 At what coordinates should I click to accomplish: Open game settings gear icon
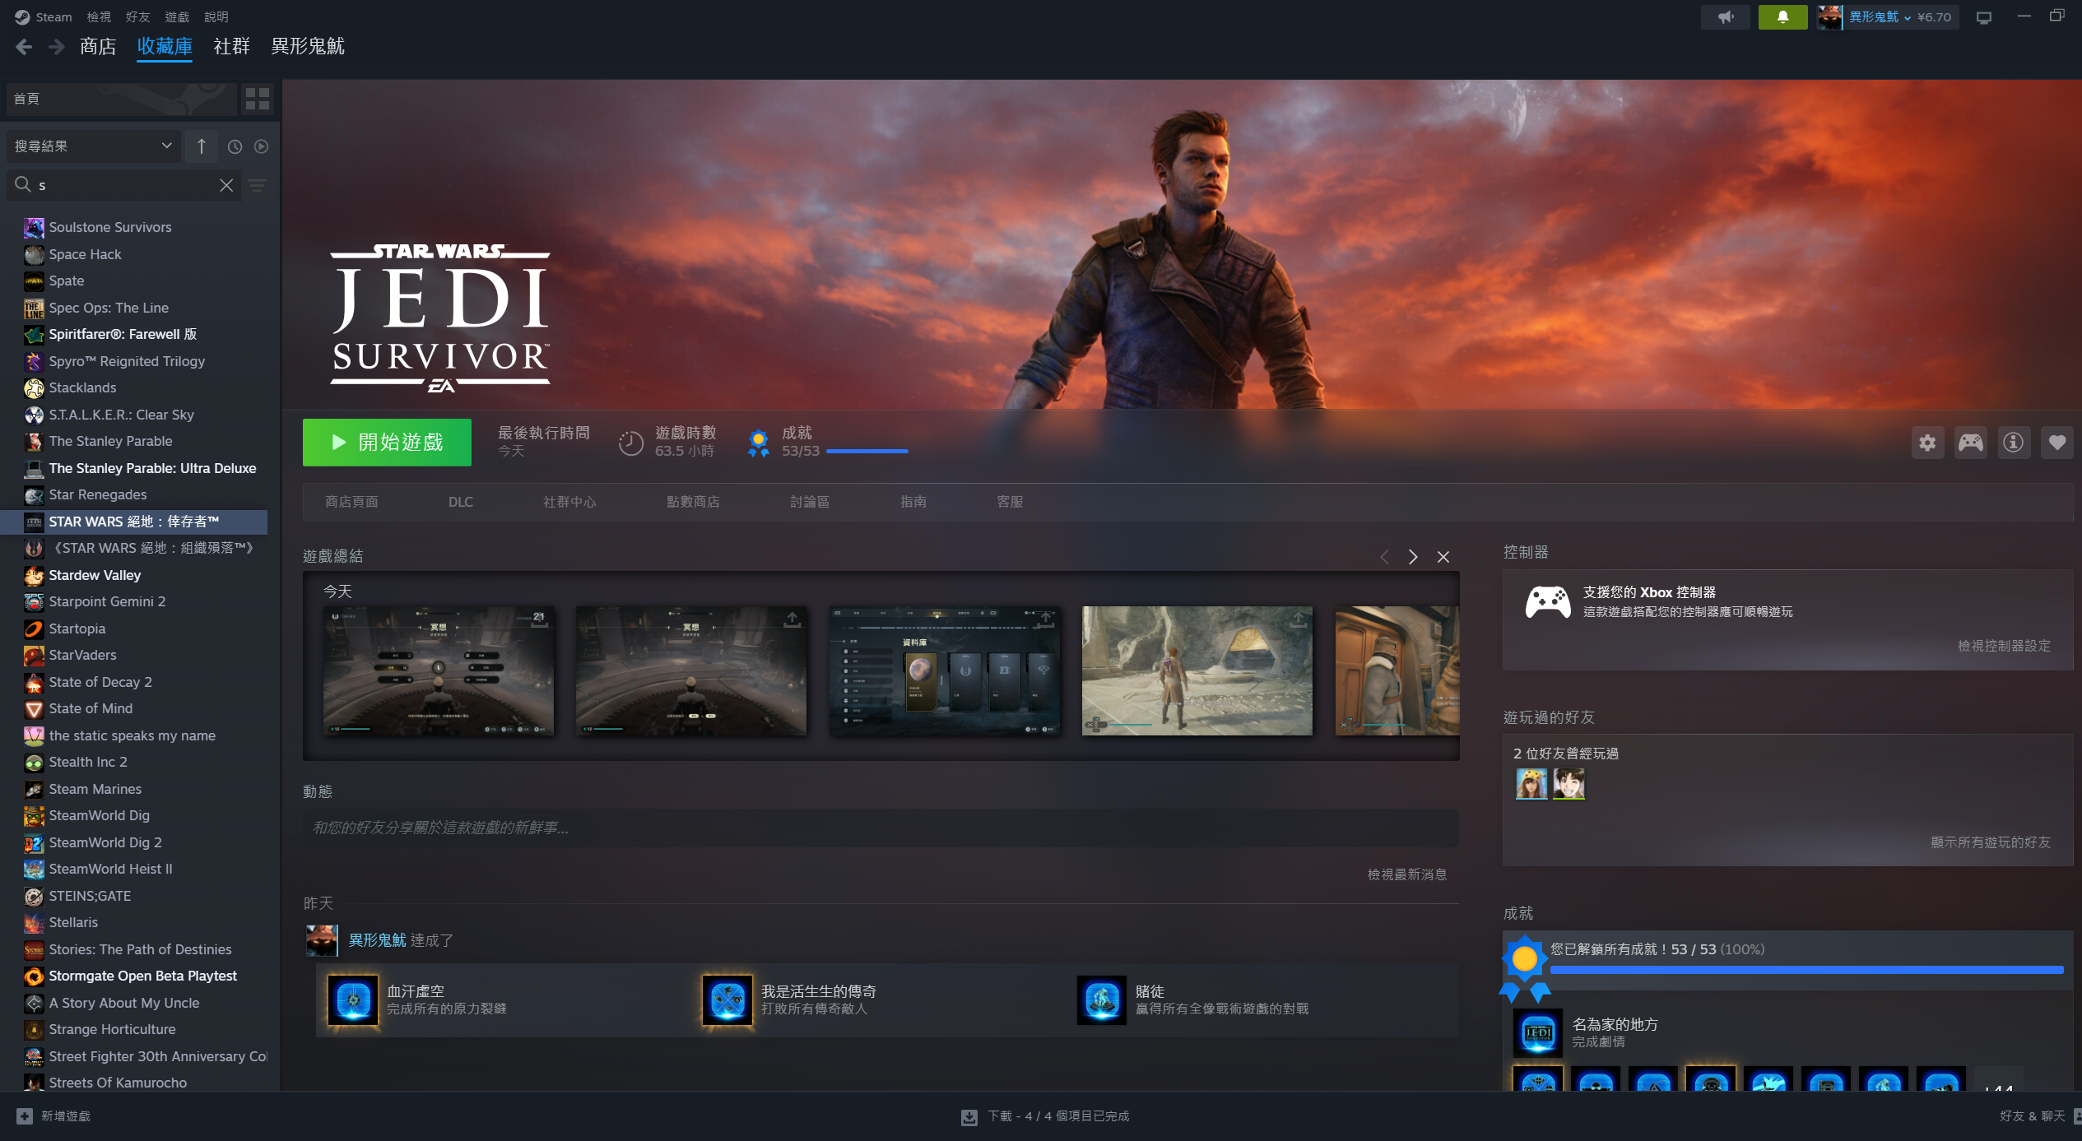pos(1927,443)
